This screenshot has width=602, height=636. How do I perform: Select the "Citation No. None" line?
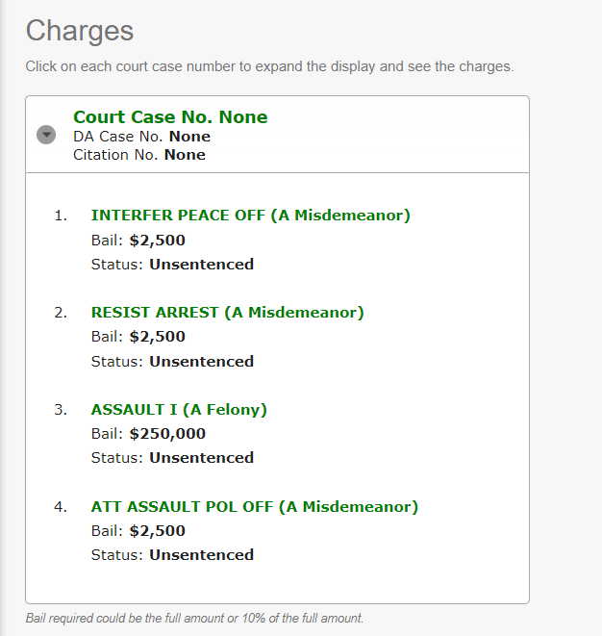[x=139, y=155]
